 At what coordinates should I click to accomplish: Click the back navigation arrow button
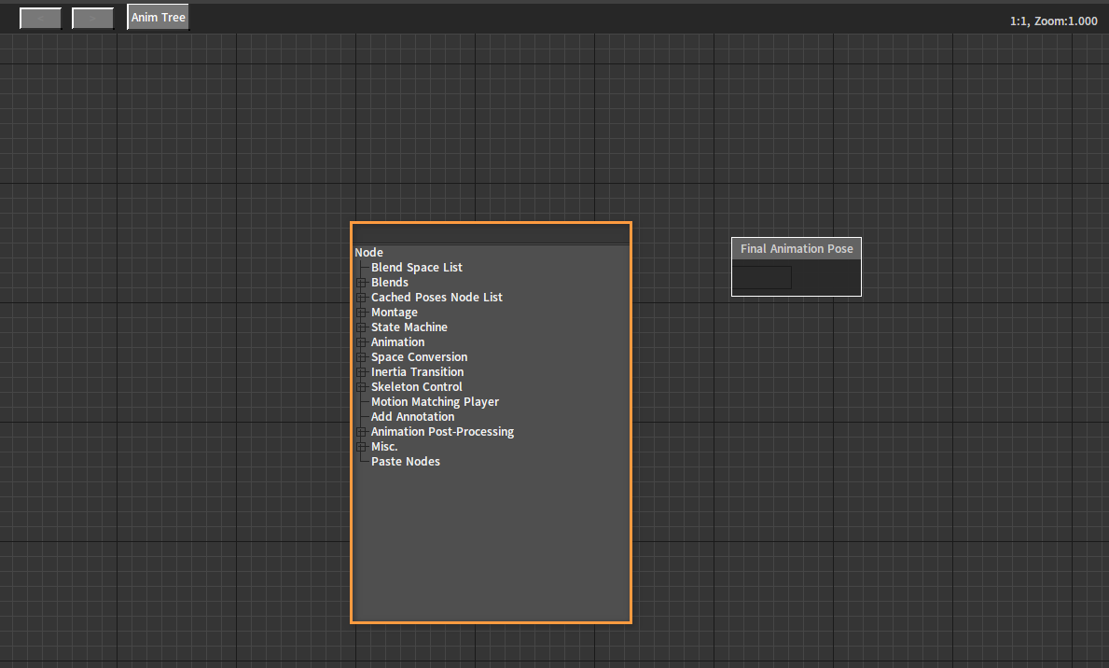click(40, 19)
